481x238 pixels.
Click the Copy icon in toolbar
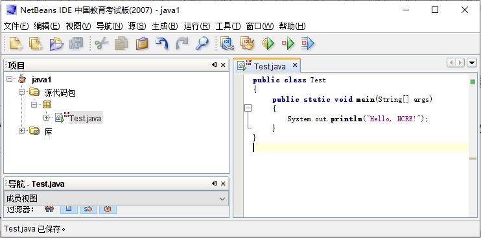click(121, 43)
